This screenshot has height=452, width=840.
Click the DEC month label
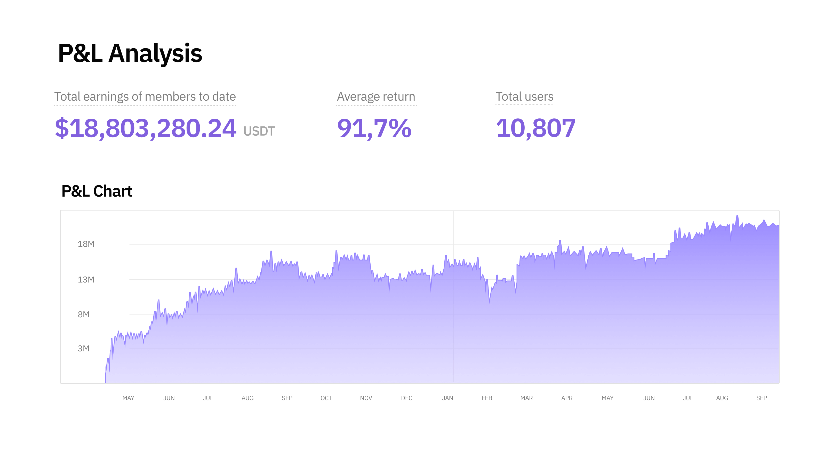coord(406,398)
